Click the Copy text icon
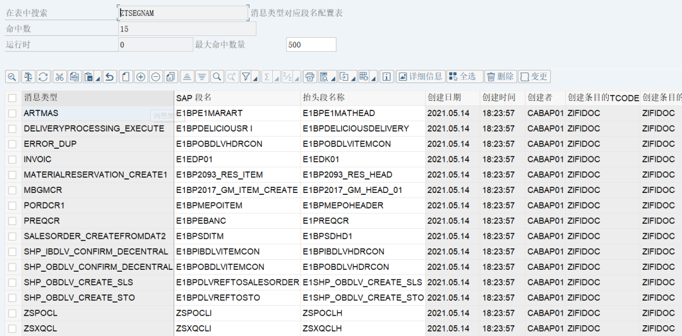Image resolution: width=682 pixels, height=336 pixels. (x=75, y=77)
